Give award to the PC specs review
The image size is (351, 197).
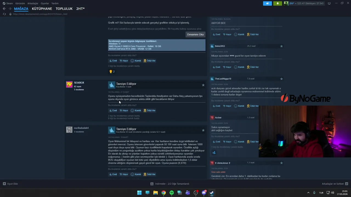click(x=149, y=61)
